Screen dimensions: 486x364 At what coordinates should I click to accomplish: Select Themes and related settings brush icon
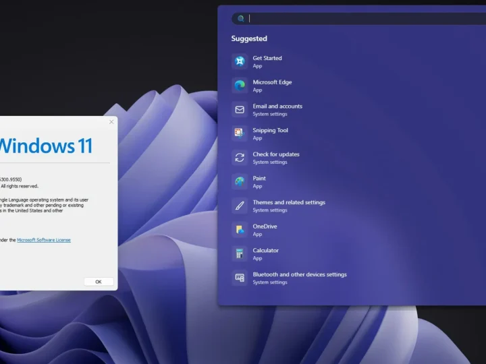240,206
